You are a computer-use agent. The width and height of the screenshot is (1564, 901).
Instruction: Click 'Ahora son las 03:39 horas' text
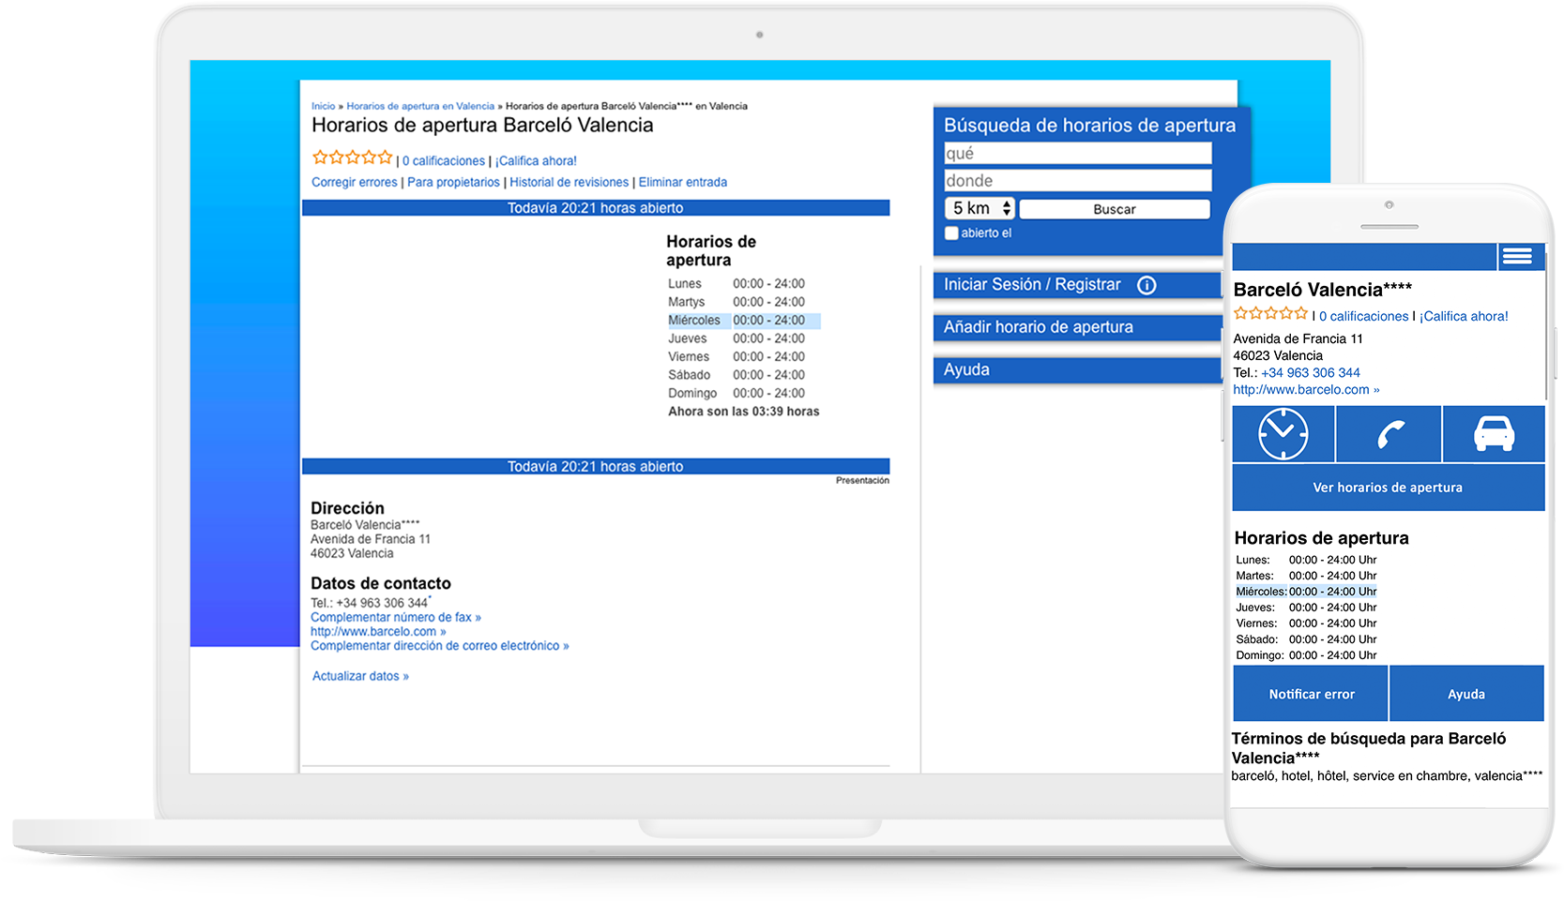tap(744, 412)
